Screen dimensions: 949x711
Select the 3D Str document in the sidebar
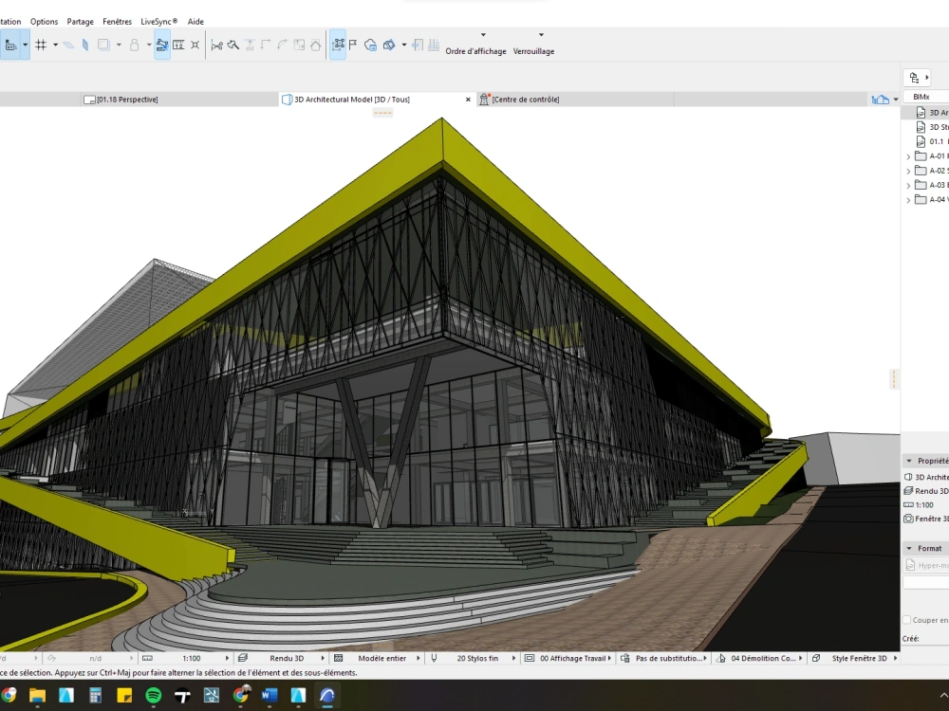(933, 126)
